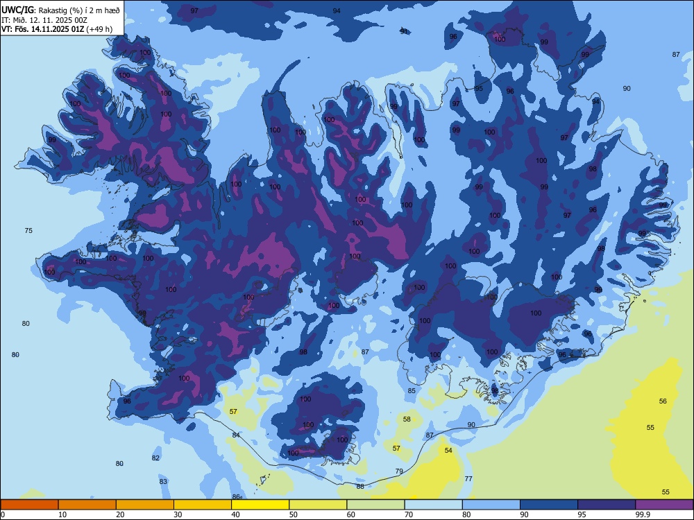
Task: Click the '40' label on the legend scale
Action: [x=235, y=514]
